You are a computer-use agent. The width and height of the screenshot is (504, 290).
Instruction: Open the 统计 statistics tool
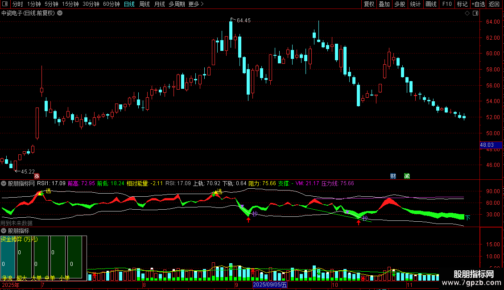pos(415,4)
